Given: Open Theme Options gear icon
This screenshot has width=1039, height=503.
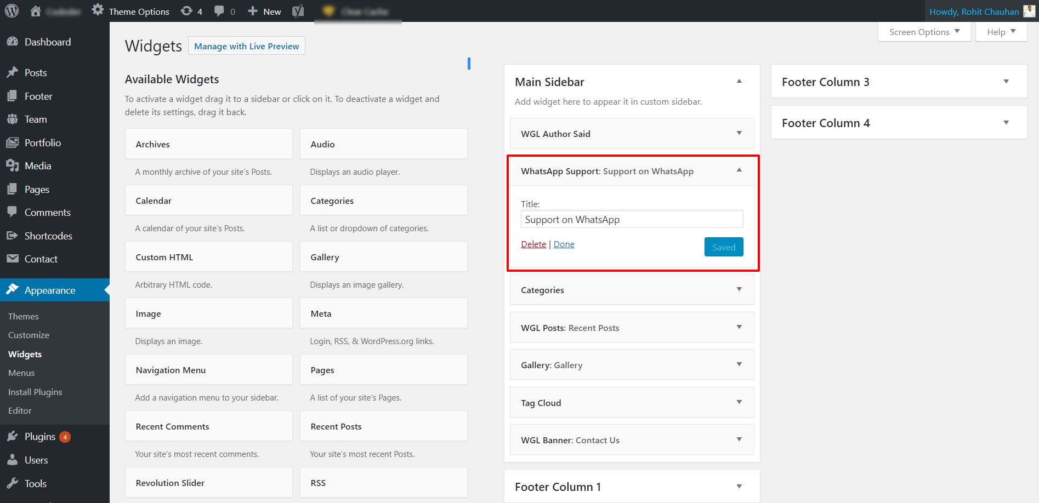Looking at the screenshot, I should 98,10.
